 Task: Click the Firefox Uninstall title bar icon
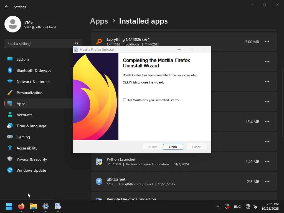[x=76, y=49]
